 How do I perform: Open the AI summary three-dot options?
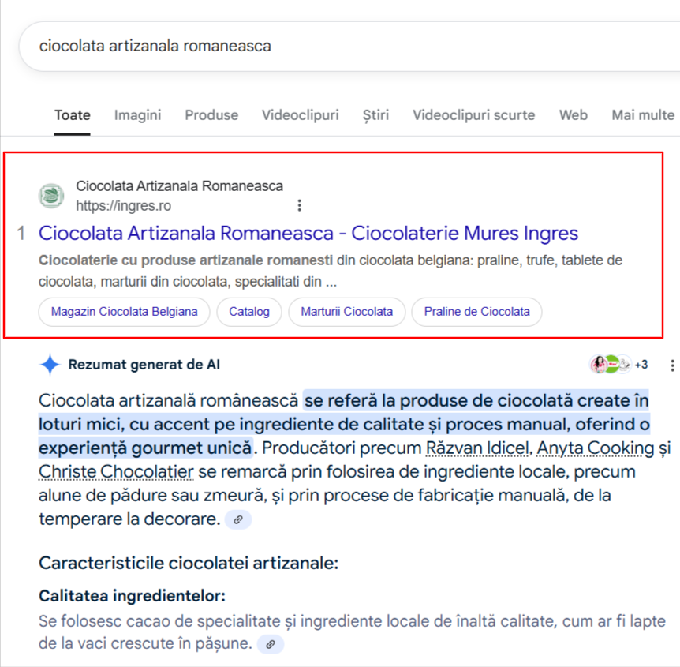pos(672,365)
